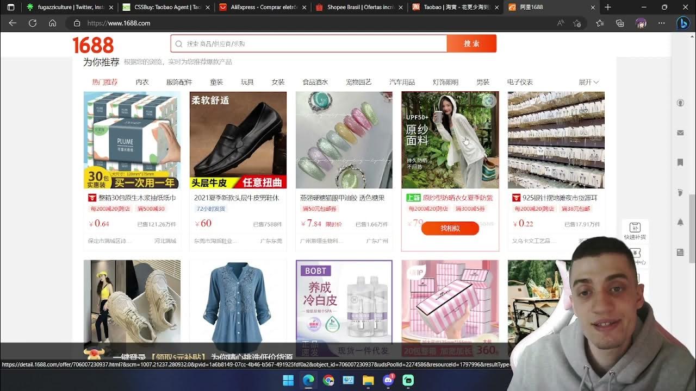696x391 pixels.
Task: Open 快速补货 quick restock widget
Action: click(x=635, y=231)
